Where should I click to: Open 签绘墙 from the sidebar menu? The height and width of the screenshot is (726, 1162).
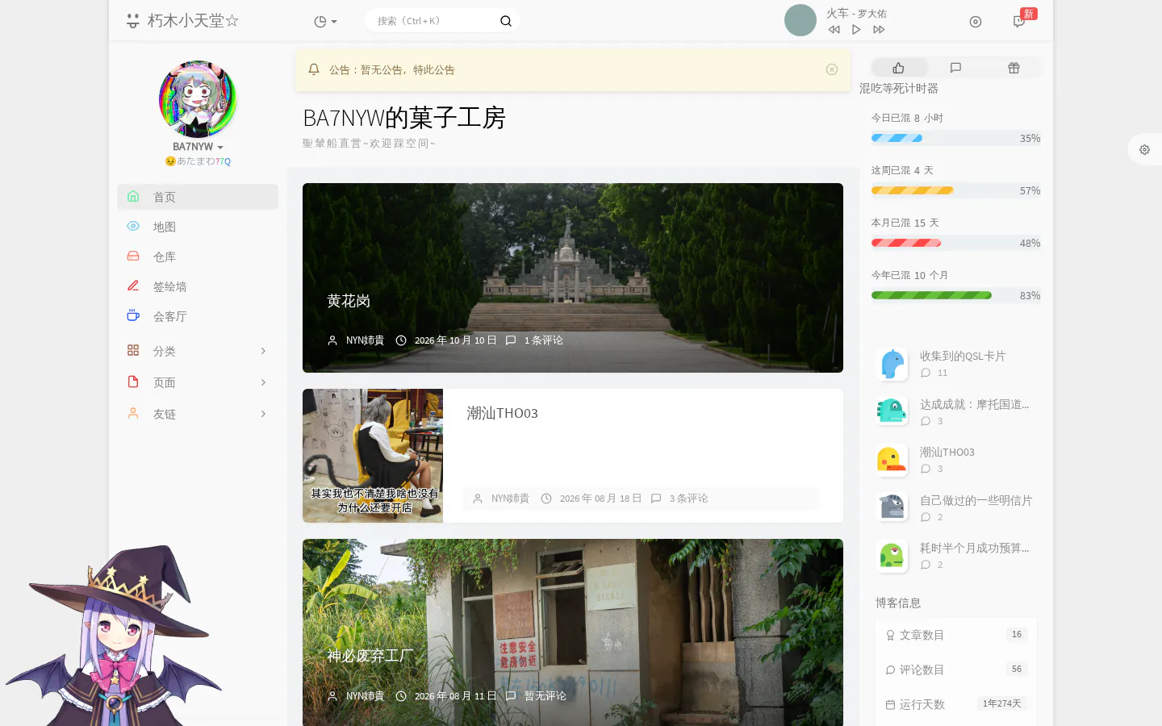click(198, 286)
